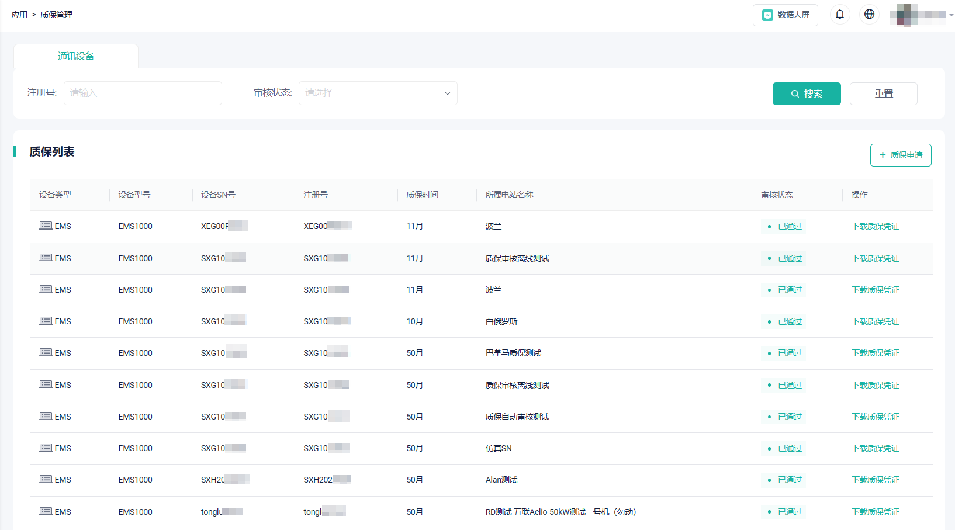Download warranty certificate for the 白俄罗斯 row
Viewport: 955px width, 530px height.
click(x=876, y=321)
